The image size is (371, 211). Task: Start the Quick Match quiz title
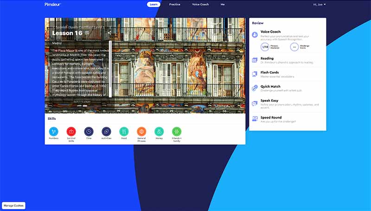pos(270,87)
